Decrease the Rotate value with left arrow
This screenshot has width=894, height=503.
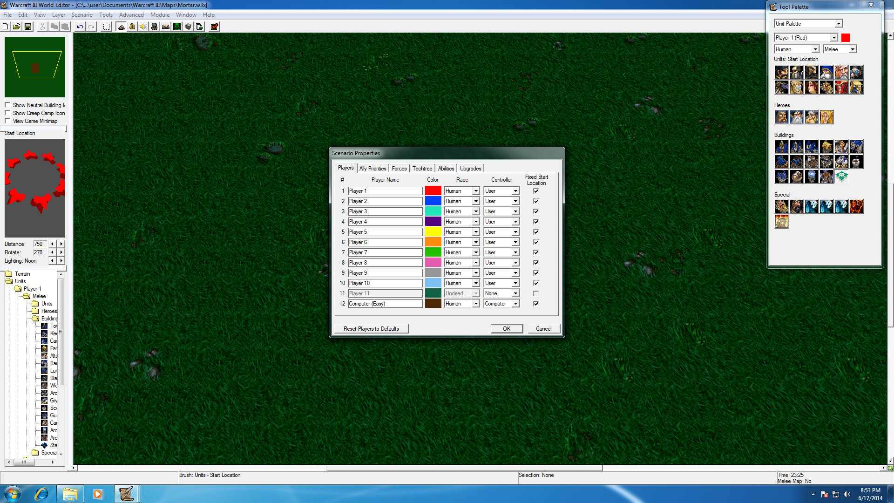pos(52,252)
